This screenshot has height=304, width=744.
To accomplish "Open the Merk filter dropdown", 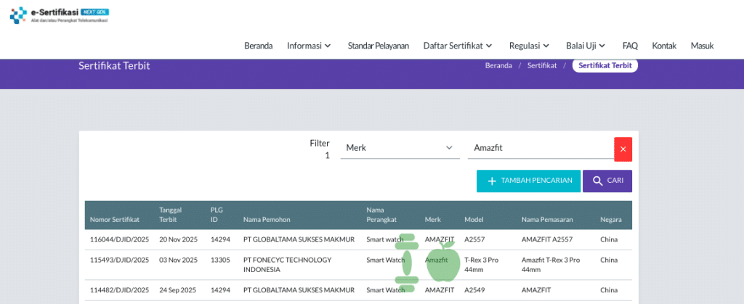I will (x=400, y=148).
